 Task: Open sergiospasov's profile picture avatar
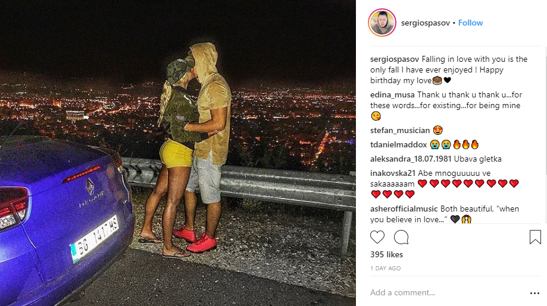click(382, 23)
